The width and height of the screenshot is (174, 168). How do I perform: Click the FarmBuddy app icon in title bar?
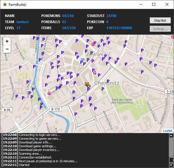[4, 4]
